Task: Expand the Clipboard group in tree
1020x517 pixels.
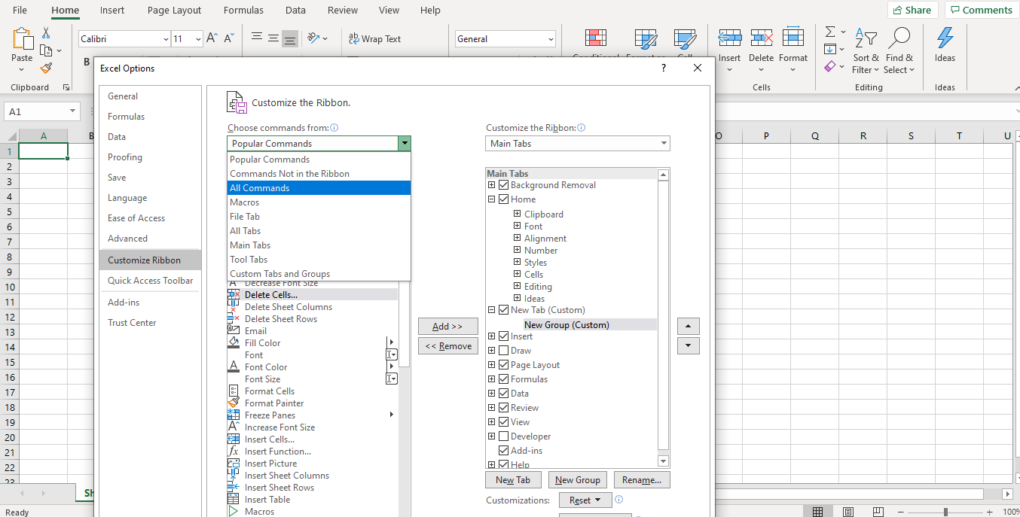Action: 517,214
